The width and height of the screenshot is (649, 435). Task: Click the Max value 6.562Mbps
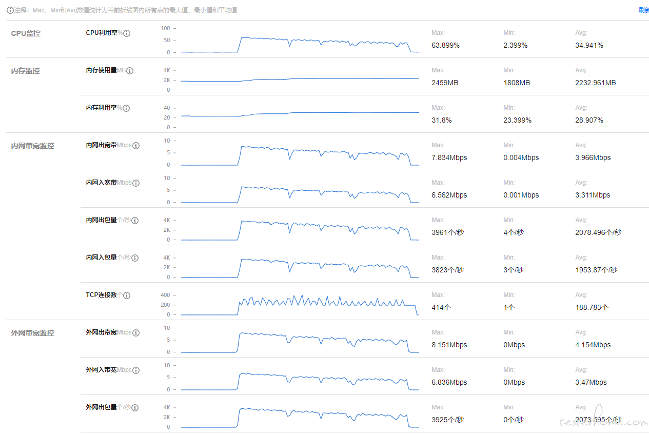point(449,195)
